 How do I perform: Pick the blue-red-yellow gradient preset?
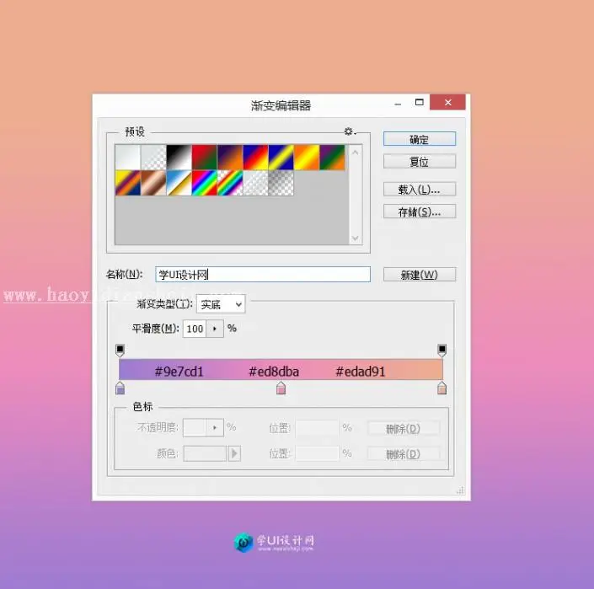pos(255,158)
